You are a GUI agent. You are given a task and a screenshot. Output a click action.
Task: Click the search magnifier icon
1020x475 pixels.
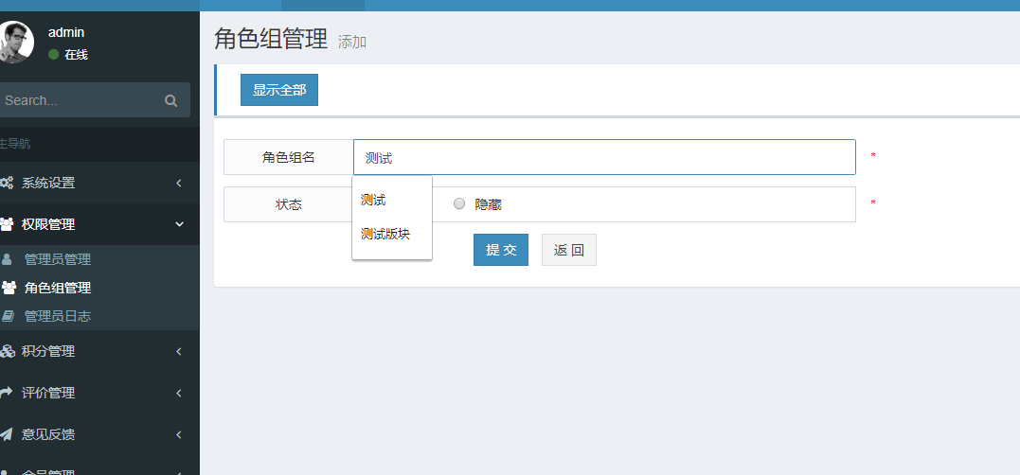171,100
